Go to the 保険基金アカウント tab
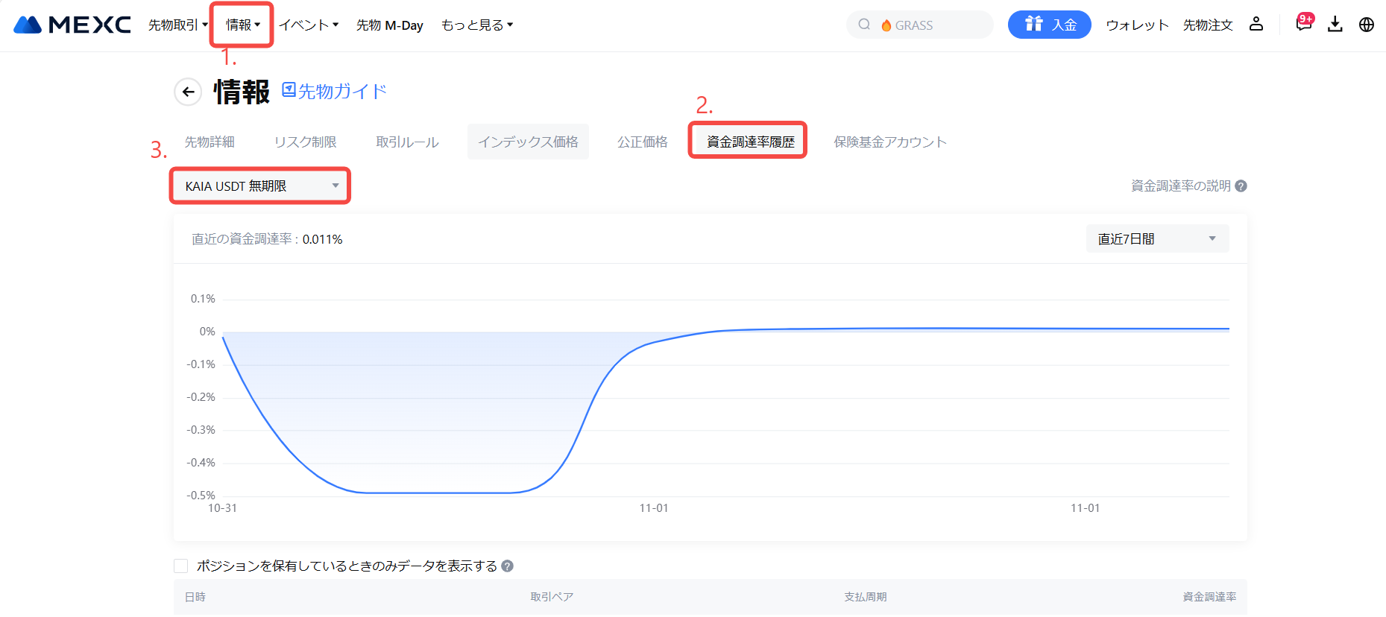Image resolution: width=1386 pixels, height=617 pixels. tap(890, 142)
